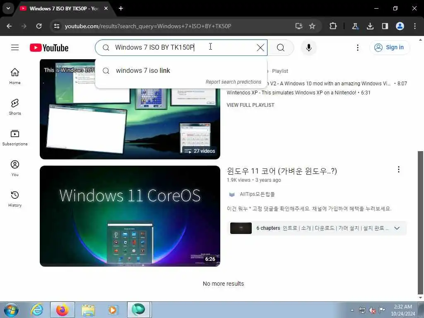Image resolution: width=424 pixels, height=318 pixels.
Task: Open the You sidebar section
Action: (x=15, y=168)
